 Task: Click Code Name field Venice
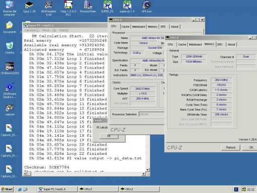point(143,43)
